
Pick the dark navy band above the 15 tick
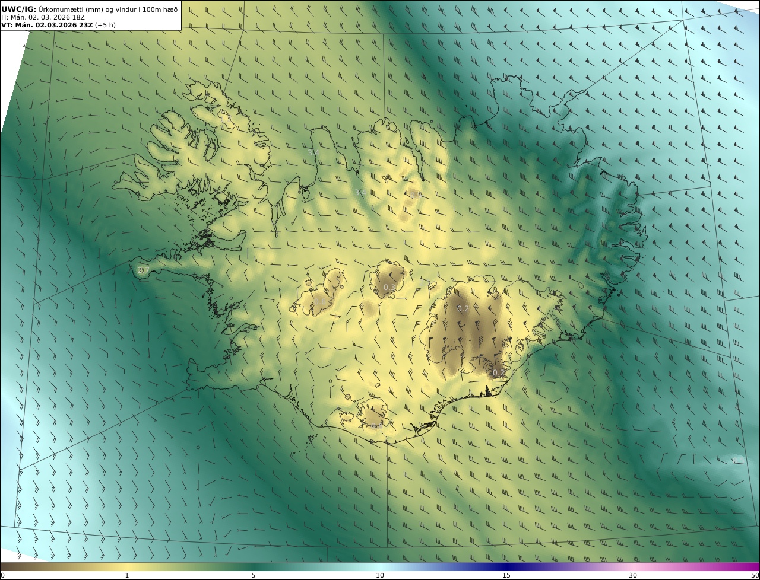click(506, 566)
